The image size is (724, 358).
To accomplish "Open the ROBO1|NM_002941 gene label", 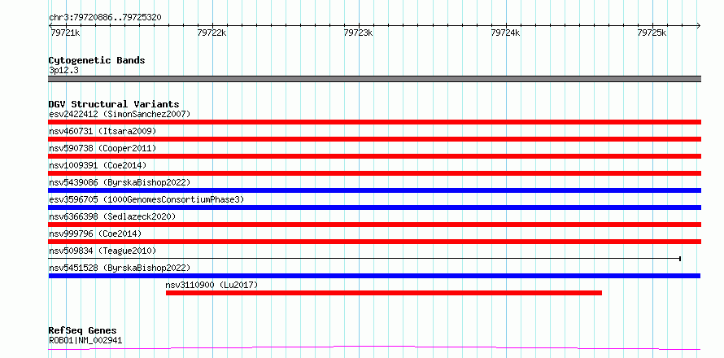I will point(85,341).
